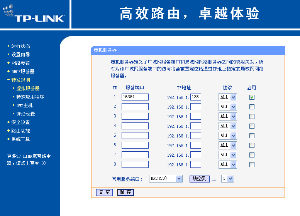
Task: Enable the checkbox for rule ID 3
Action: pos(252,116)
